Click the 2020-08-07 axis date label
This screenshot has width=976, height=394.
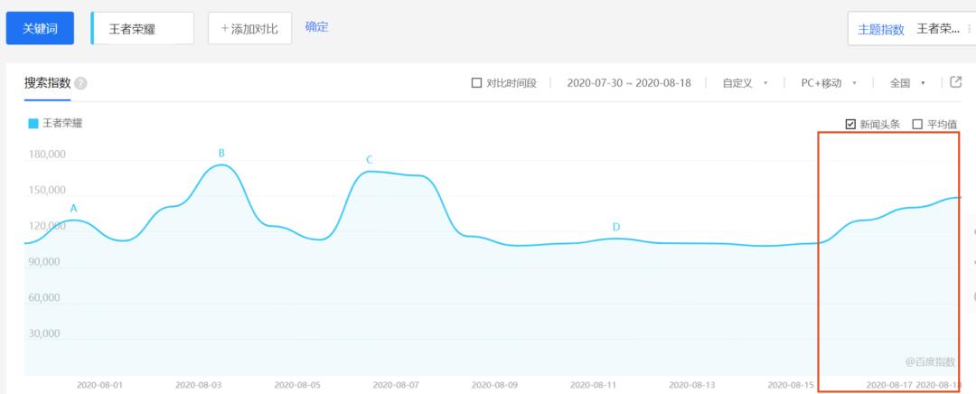coord(397,385)
